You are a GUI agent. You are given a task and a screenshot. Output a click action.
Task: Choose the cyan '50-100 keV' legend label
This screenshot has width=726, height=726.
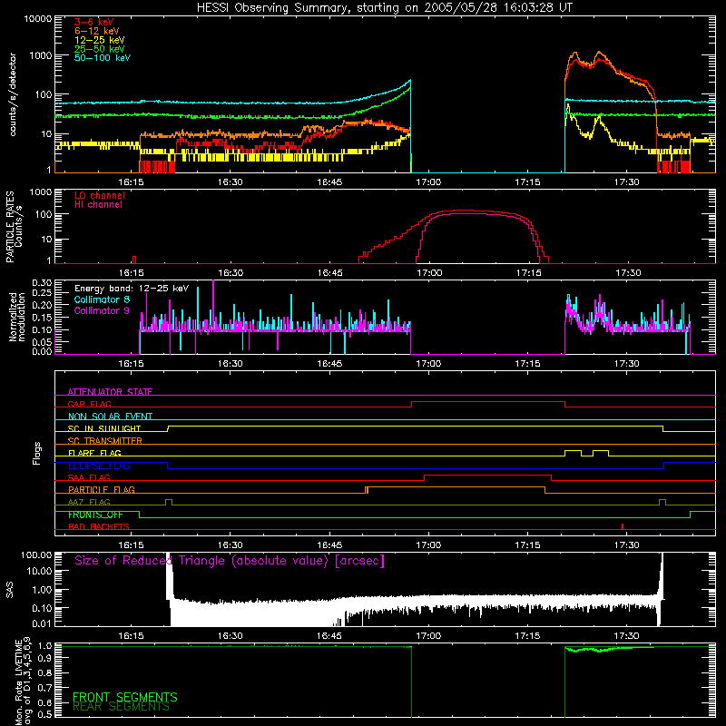click(103, 58)
